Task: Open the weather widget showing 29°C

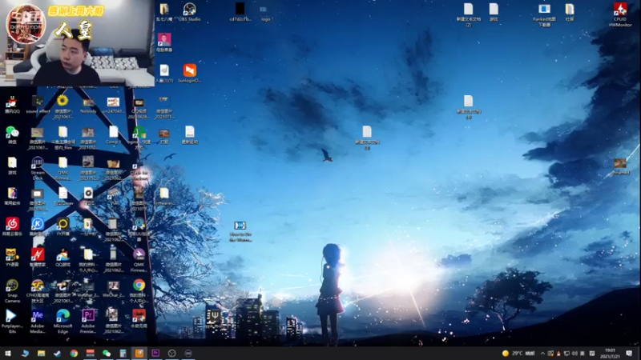Action: pos(518,354)
